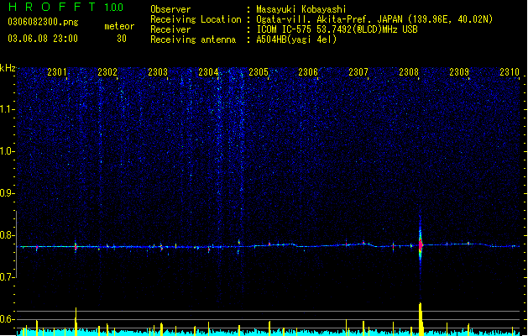Screen dimensions: 528x336
Task: Click the date stamp 03.06.08 23:00
Action: pyautogui.click(x=43, y=39)
